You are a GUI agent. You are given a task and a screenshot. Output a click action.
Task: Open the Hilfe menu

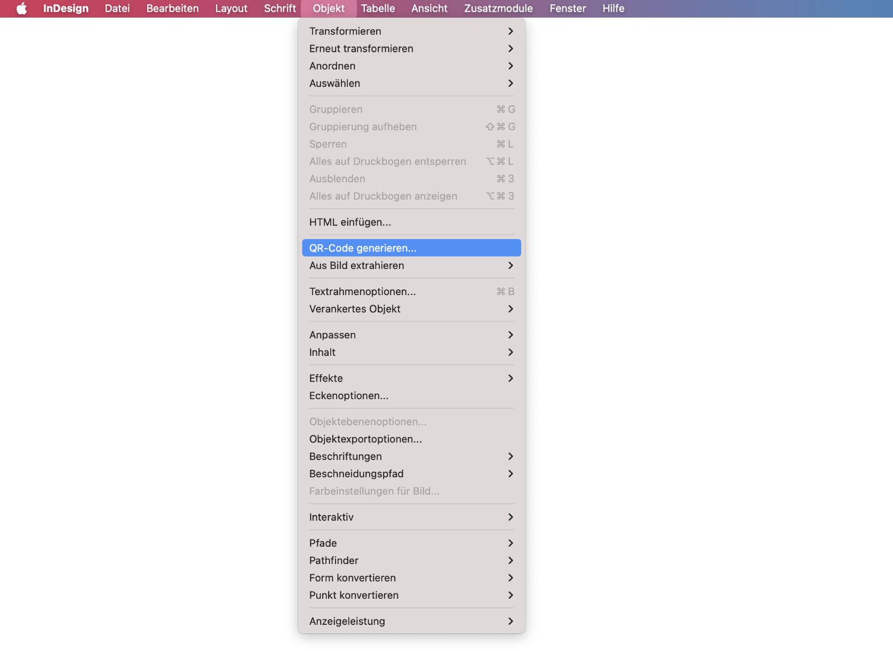coord(613,9)
